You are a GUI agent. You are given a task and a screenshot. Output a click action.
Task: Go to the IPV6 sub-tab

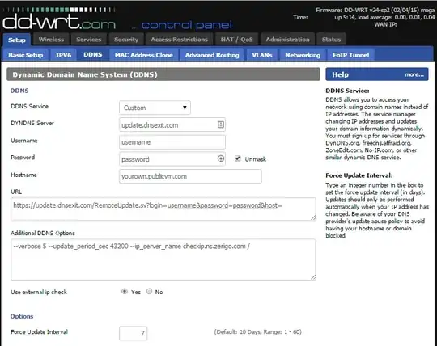[x=63, y=55]
